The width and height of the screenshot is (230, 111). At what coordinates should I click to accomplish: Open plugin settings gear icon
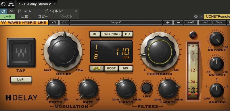196,17
